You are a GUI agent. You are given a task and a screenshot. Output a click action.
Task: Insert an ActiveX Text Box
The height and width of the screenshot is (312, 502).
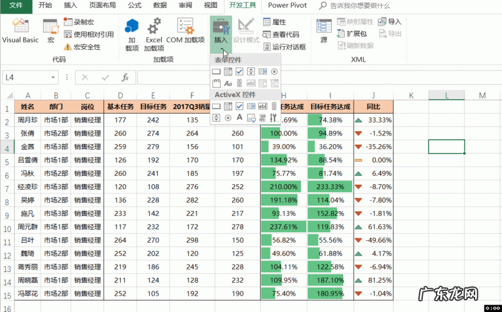(263, 106)
